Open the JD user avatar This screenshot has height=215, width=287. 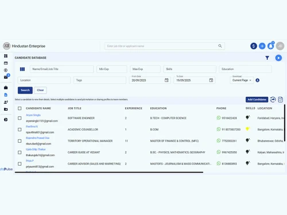click(x=280, y=46)
